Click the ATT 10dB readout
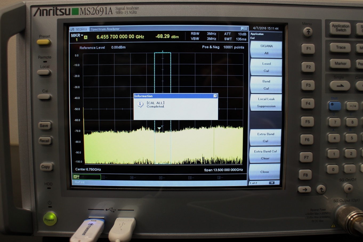The width and height of the screenshot is (363, 242). click(x=235, y=34)
